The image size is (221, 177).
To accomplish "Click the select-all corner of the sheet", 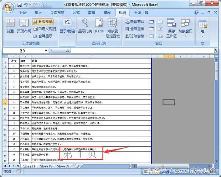I will pyautogui.click(x=5, y=57).
